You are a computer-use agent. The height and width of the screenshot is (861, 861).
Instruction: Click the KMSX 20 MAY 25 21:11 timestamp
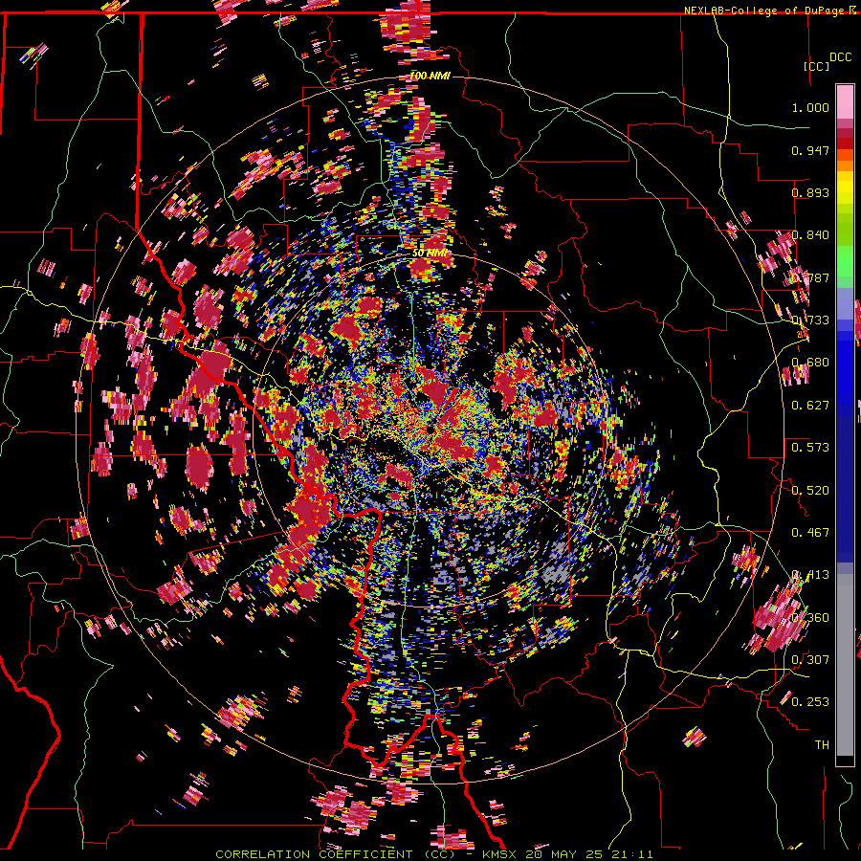tap(567, 854)
